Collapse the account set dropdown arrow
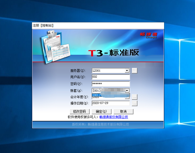The height and width of the screenshot is (153, 195). [x=127, y=91]
